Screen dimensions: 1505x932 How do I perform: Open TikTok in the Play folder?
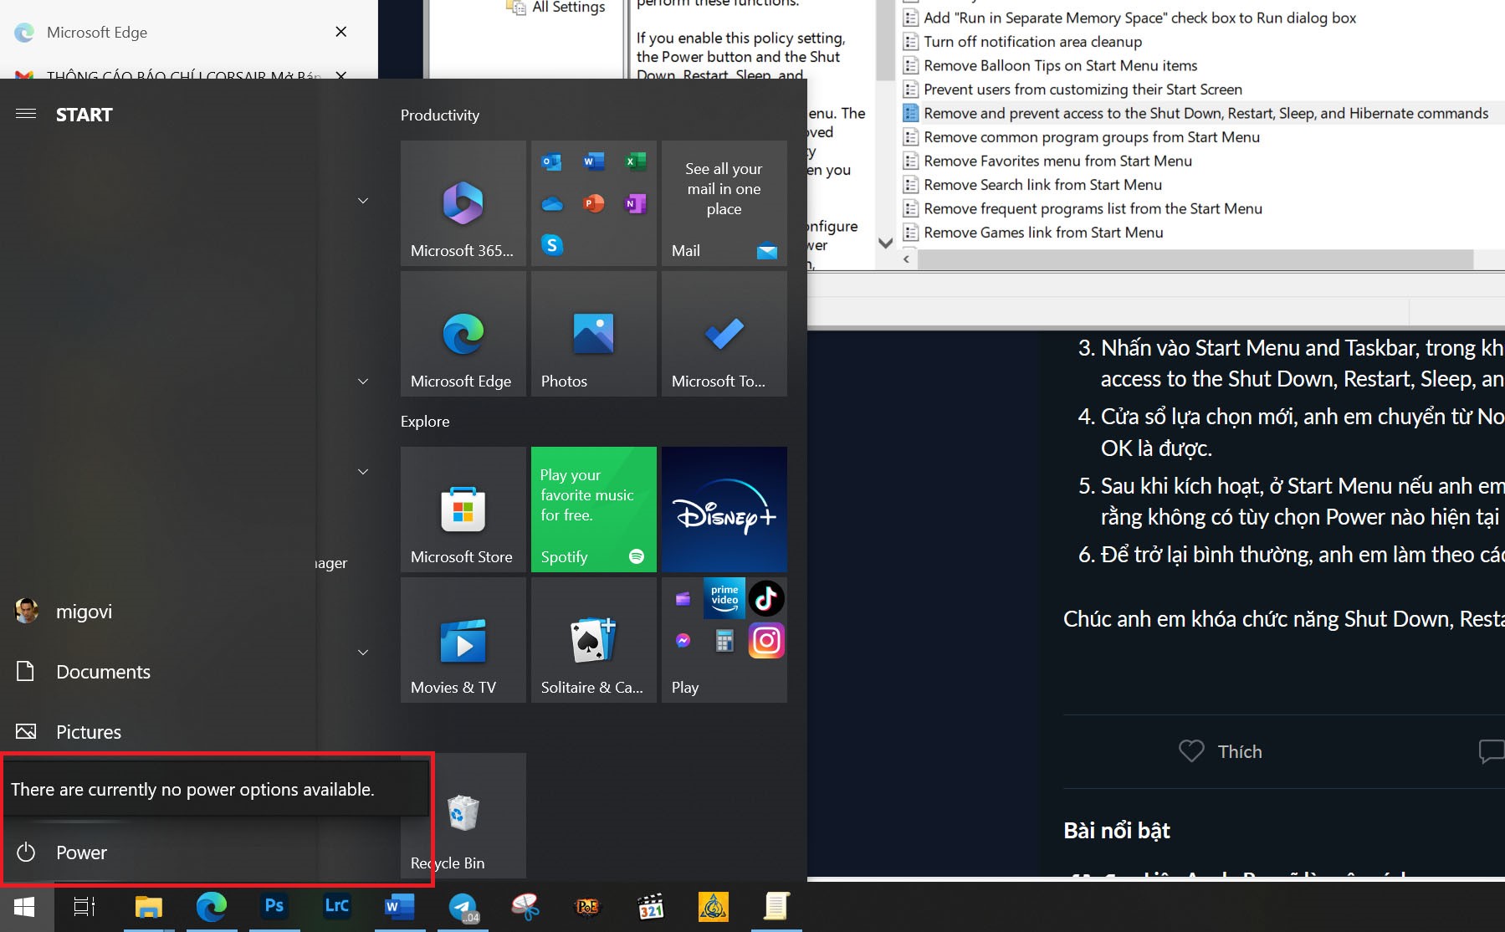tap(766, 597)
